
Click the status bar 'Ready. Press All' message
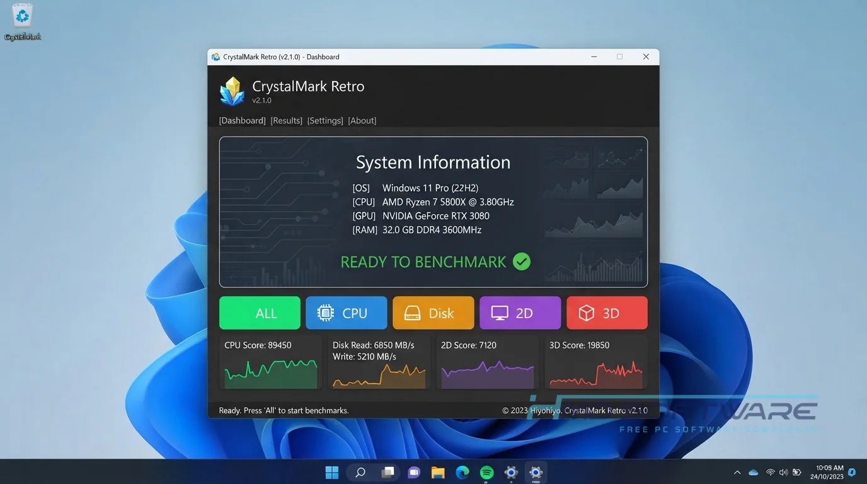[284, 410]
